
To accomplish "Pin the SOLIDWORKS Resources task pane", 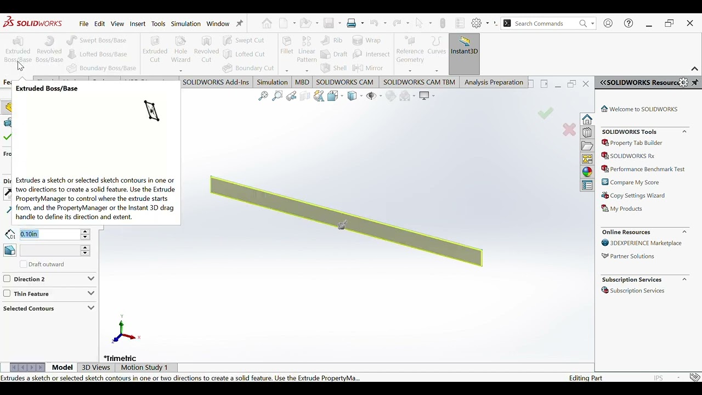I will click(695, 82).
